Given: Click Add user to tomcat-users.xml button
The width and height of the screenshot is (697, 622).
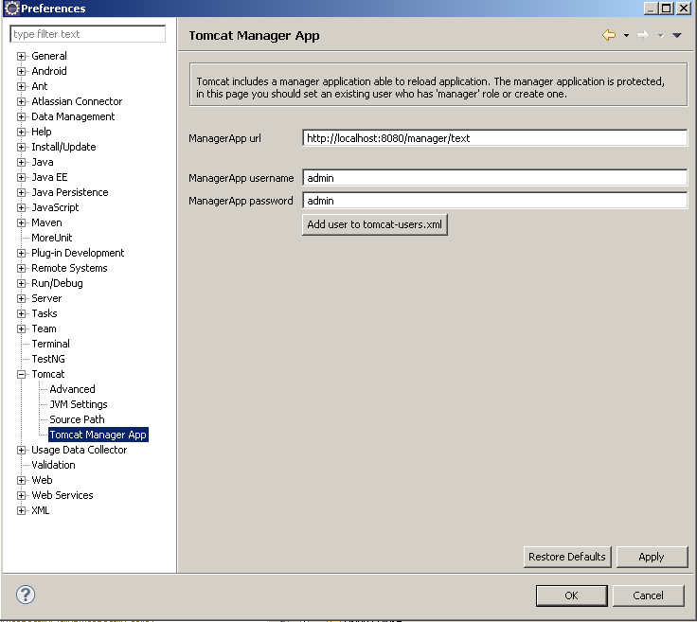Looking at the screenshot, I should [375, 224].
